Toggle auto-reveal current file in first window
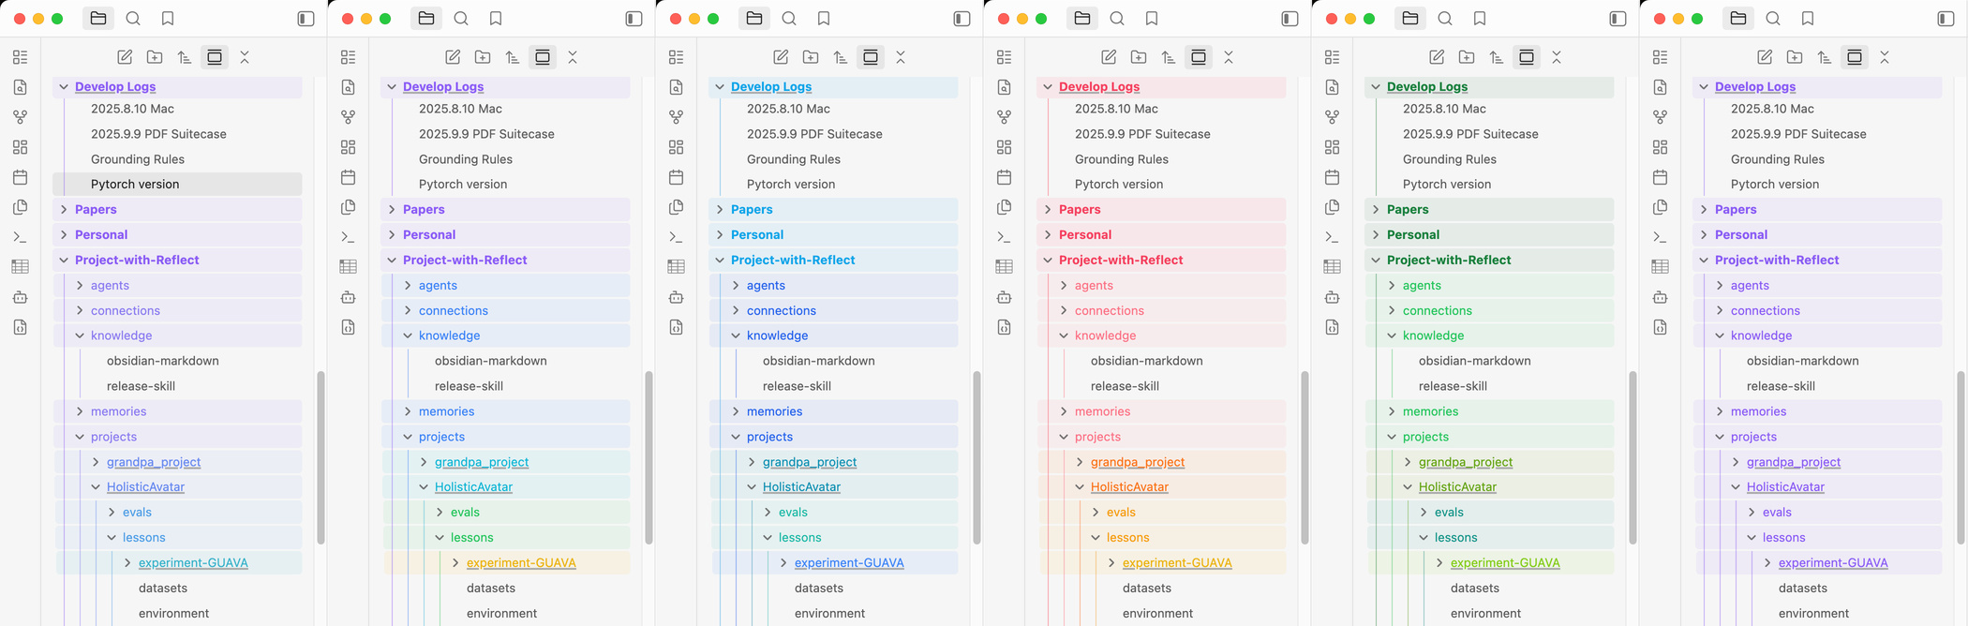 215,57
